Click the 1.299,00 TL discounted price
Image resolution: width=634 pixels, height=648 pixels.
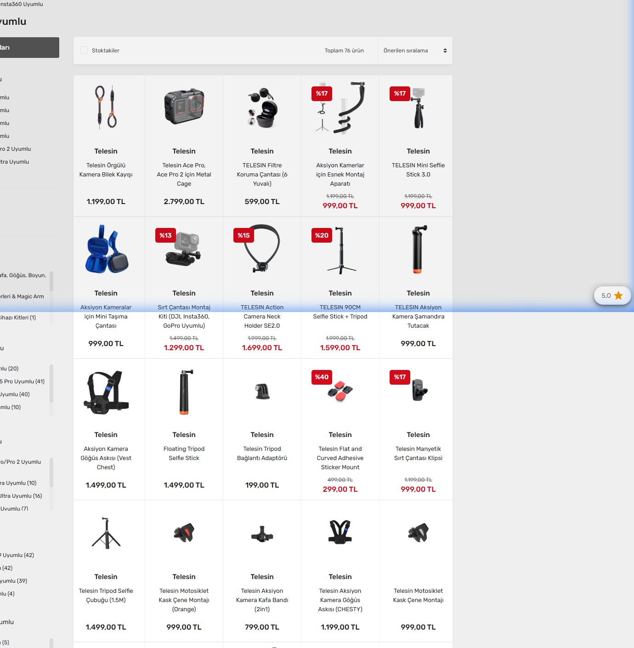[x=184, y=348]
